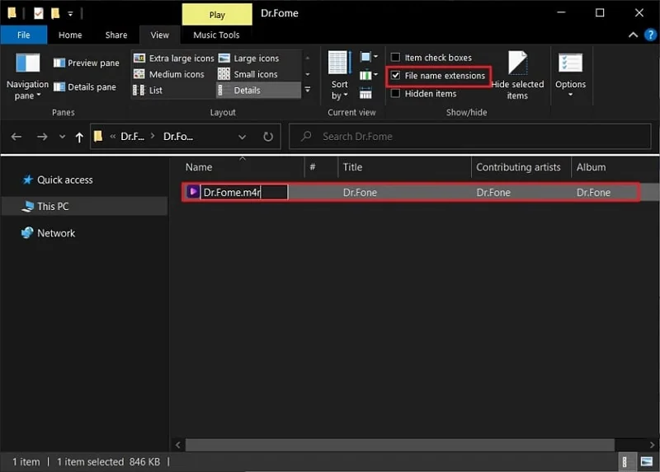Open the Group by dropdown icon
660x472 pixels.
(368, 57)
